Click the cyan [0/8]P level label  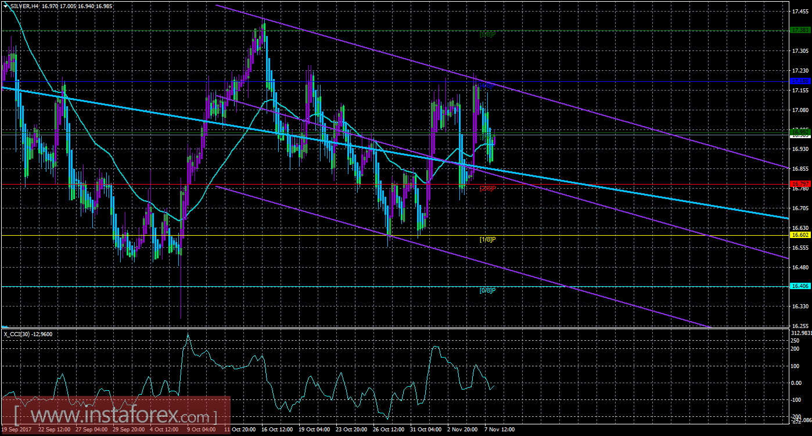tap(488, 290)
